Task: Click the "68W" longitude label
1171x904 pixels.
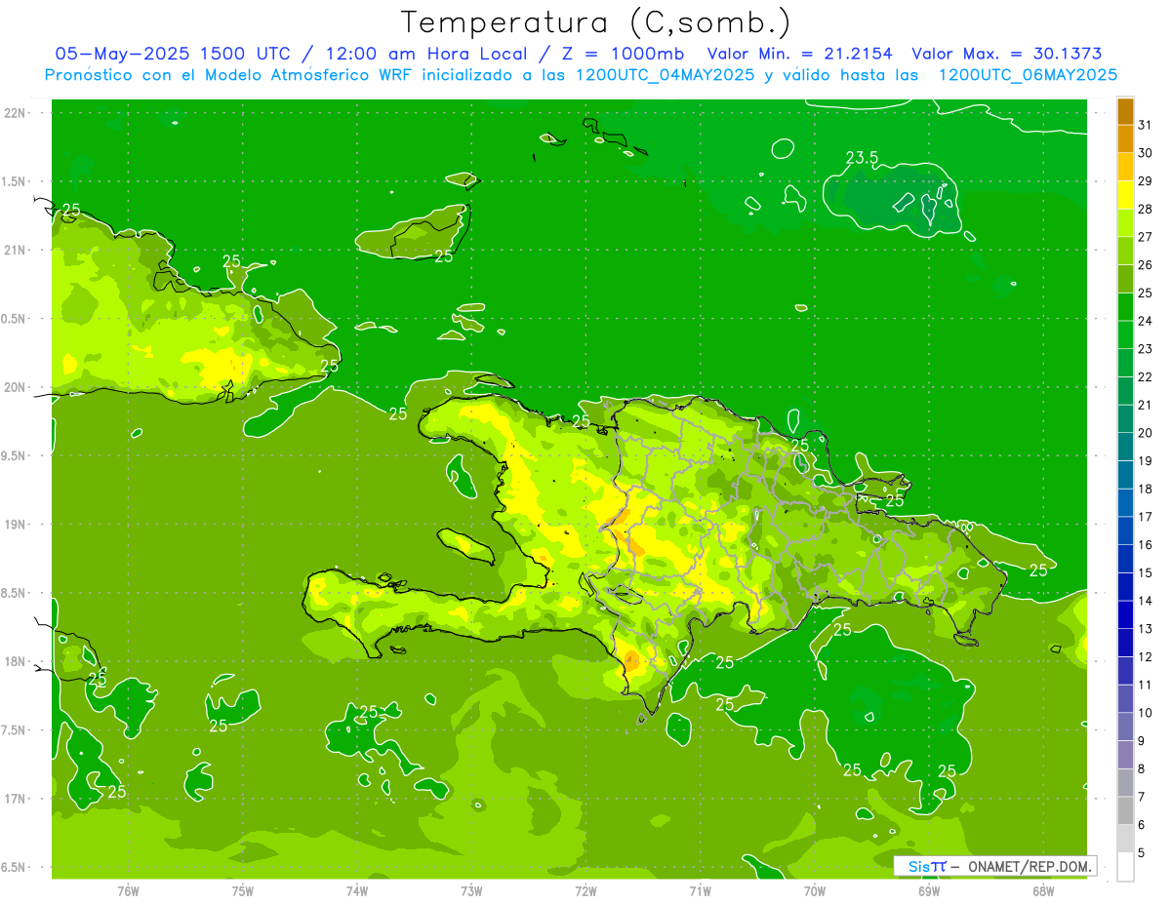Action: coord(1043,890)
